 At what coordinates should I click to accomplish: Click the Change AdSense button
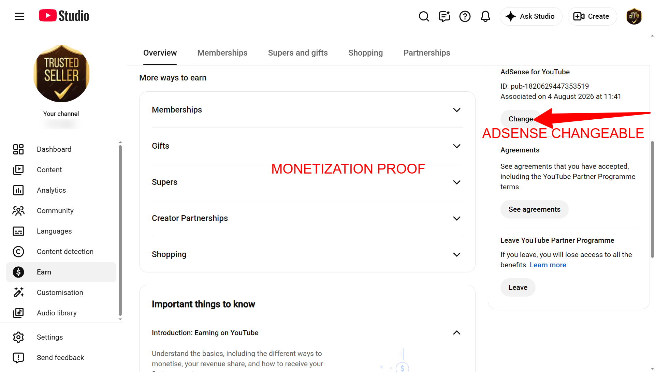pos(521,119)
